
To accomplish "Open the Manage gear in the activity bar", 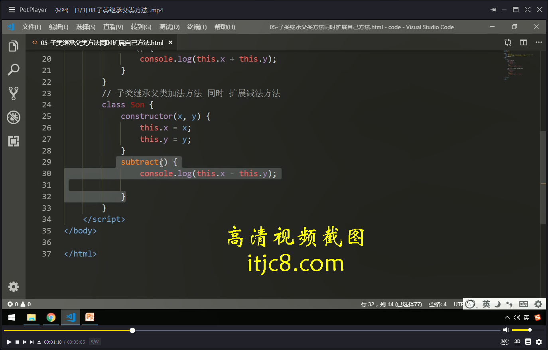I will [x=14, y=287].
